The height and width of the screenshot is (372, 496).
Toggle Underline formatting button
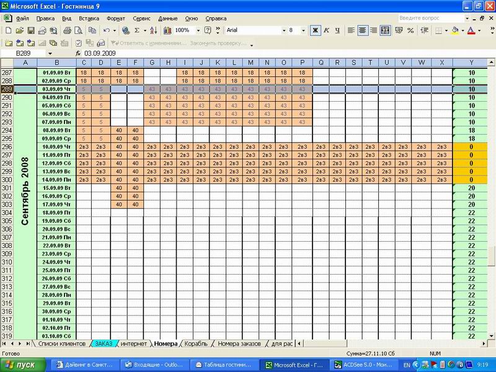coord(337,30)
